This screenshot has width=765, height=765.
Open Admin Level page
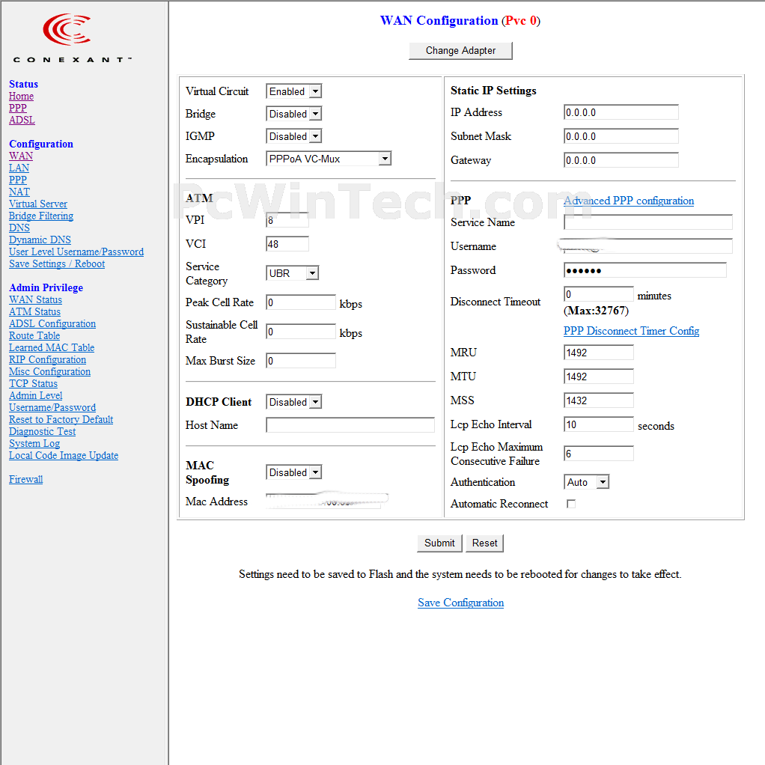point(36,395)
